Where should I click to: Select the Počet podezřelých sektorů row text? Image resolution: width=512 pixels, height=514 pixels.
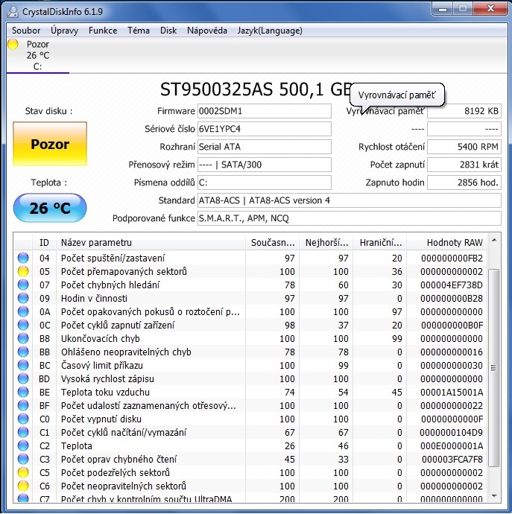click(116, 473)
